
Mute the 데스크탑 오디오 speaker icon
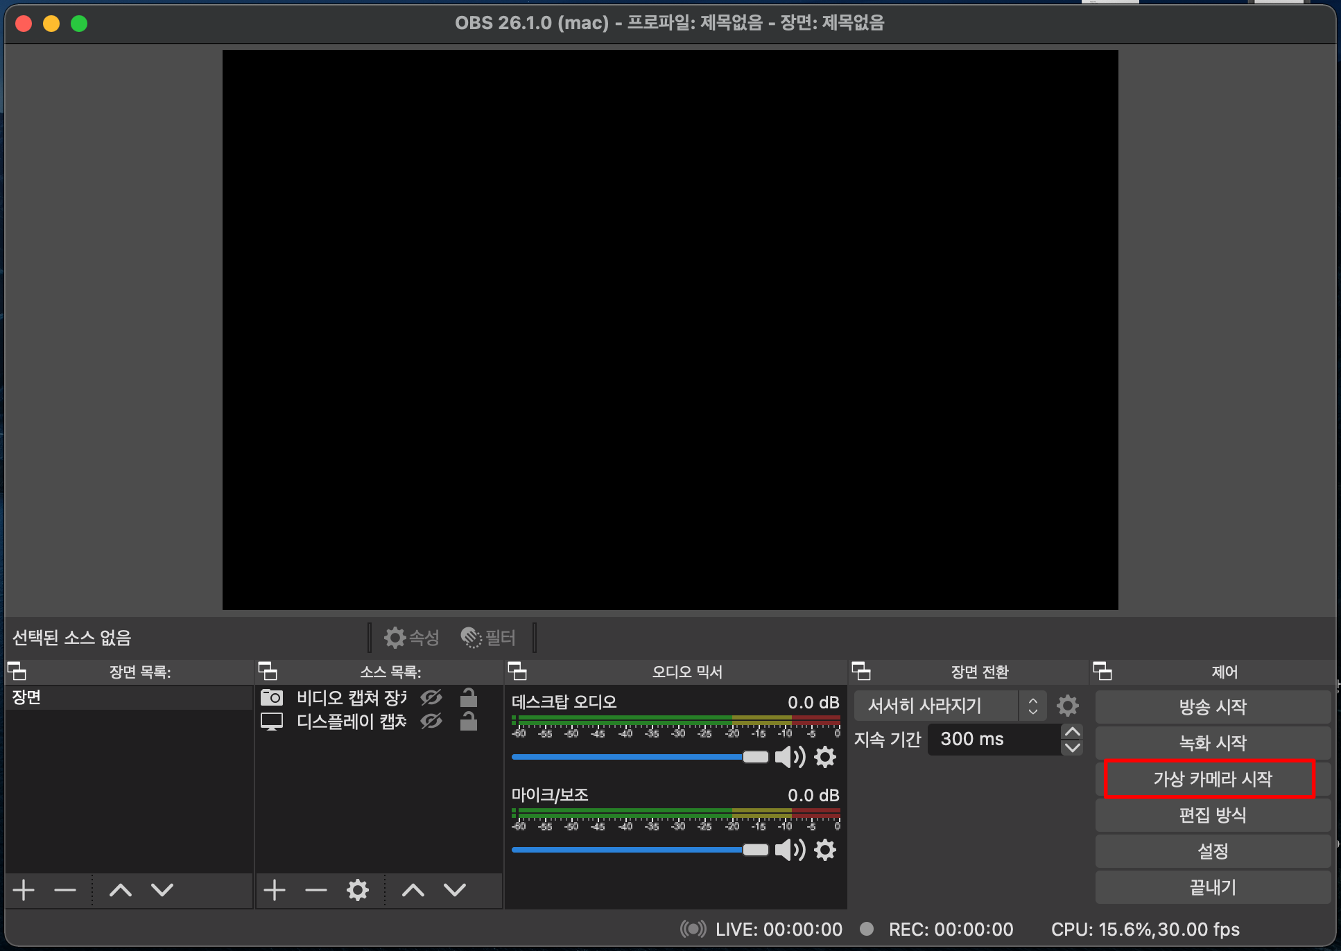click(789, 757)
